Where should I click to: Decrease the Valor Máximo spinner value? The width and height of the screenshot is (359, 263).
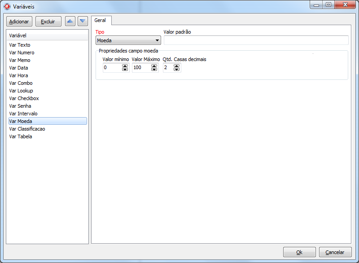point(154,70)
